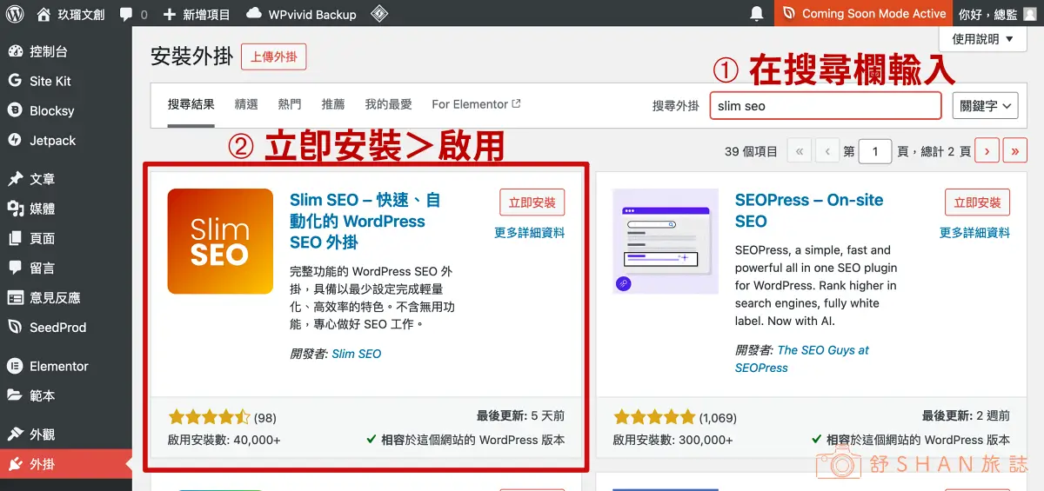The image size is (1044, 491).
Task: Switch to the 精選 tab
Action: tap(246, 104)
